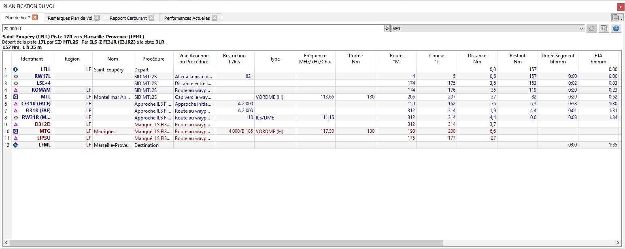Click the circle icon beside RW31R

15,117
